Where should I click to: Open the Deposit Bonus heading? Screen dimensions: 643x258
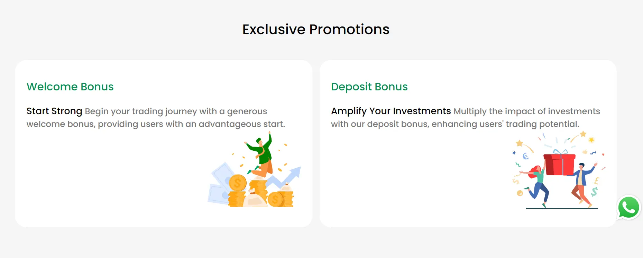(369, 87)
